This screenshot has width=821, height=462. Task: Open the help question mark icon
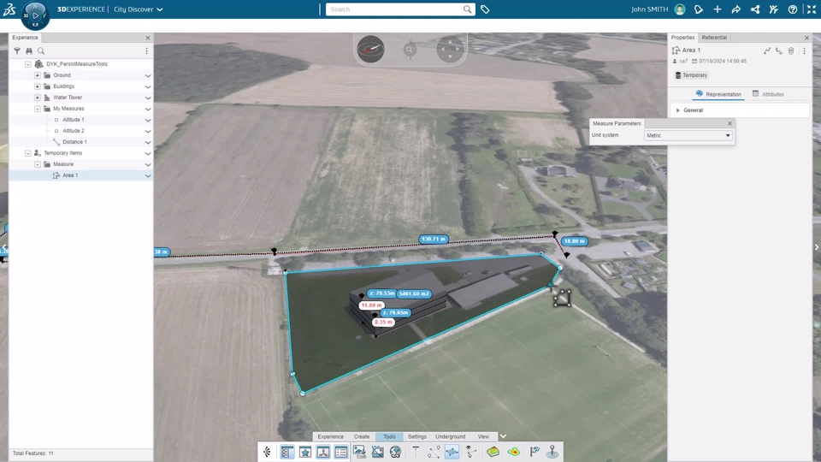click(x=793, y=9)
